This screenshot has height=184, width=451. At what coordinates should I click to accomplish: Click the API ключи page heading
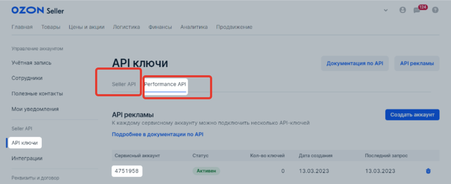coord(140,64)
